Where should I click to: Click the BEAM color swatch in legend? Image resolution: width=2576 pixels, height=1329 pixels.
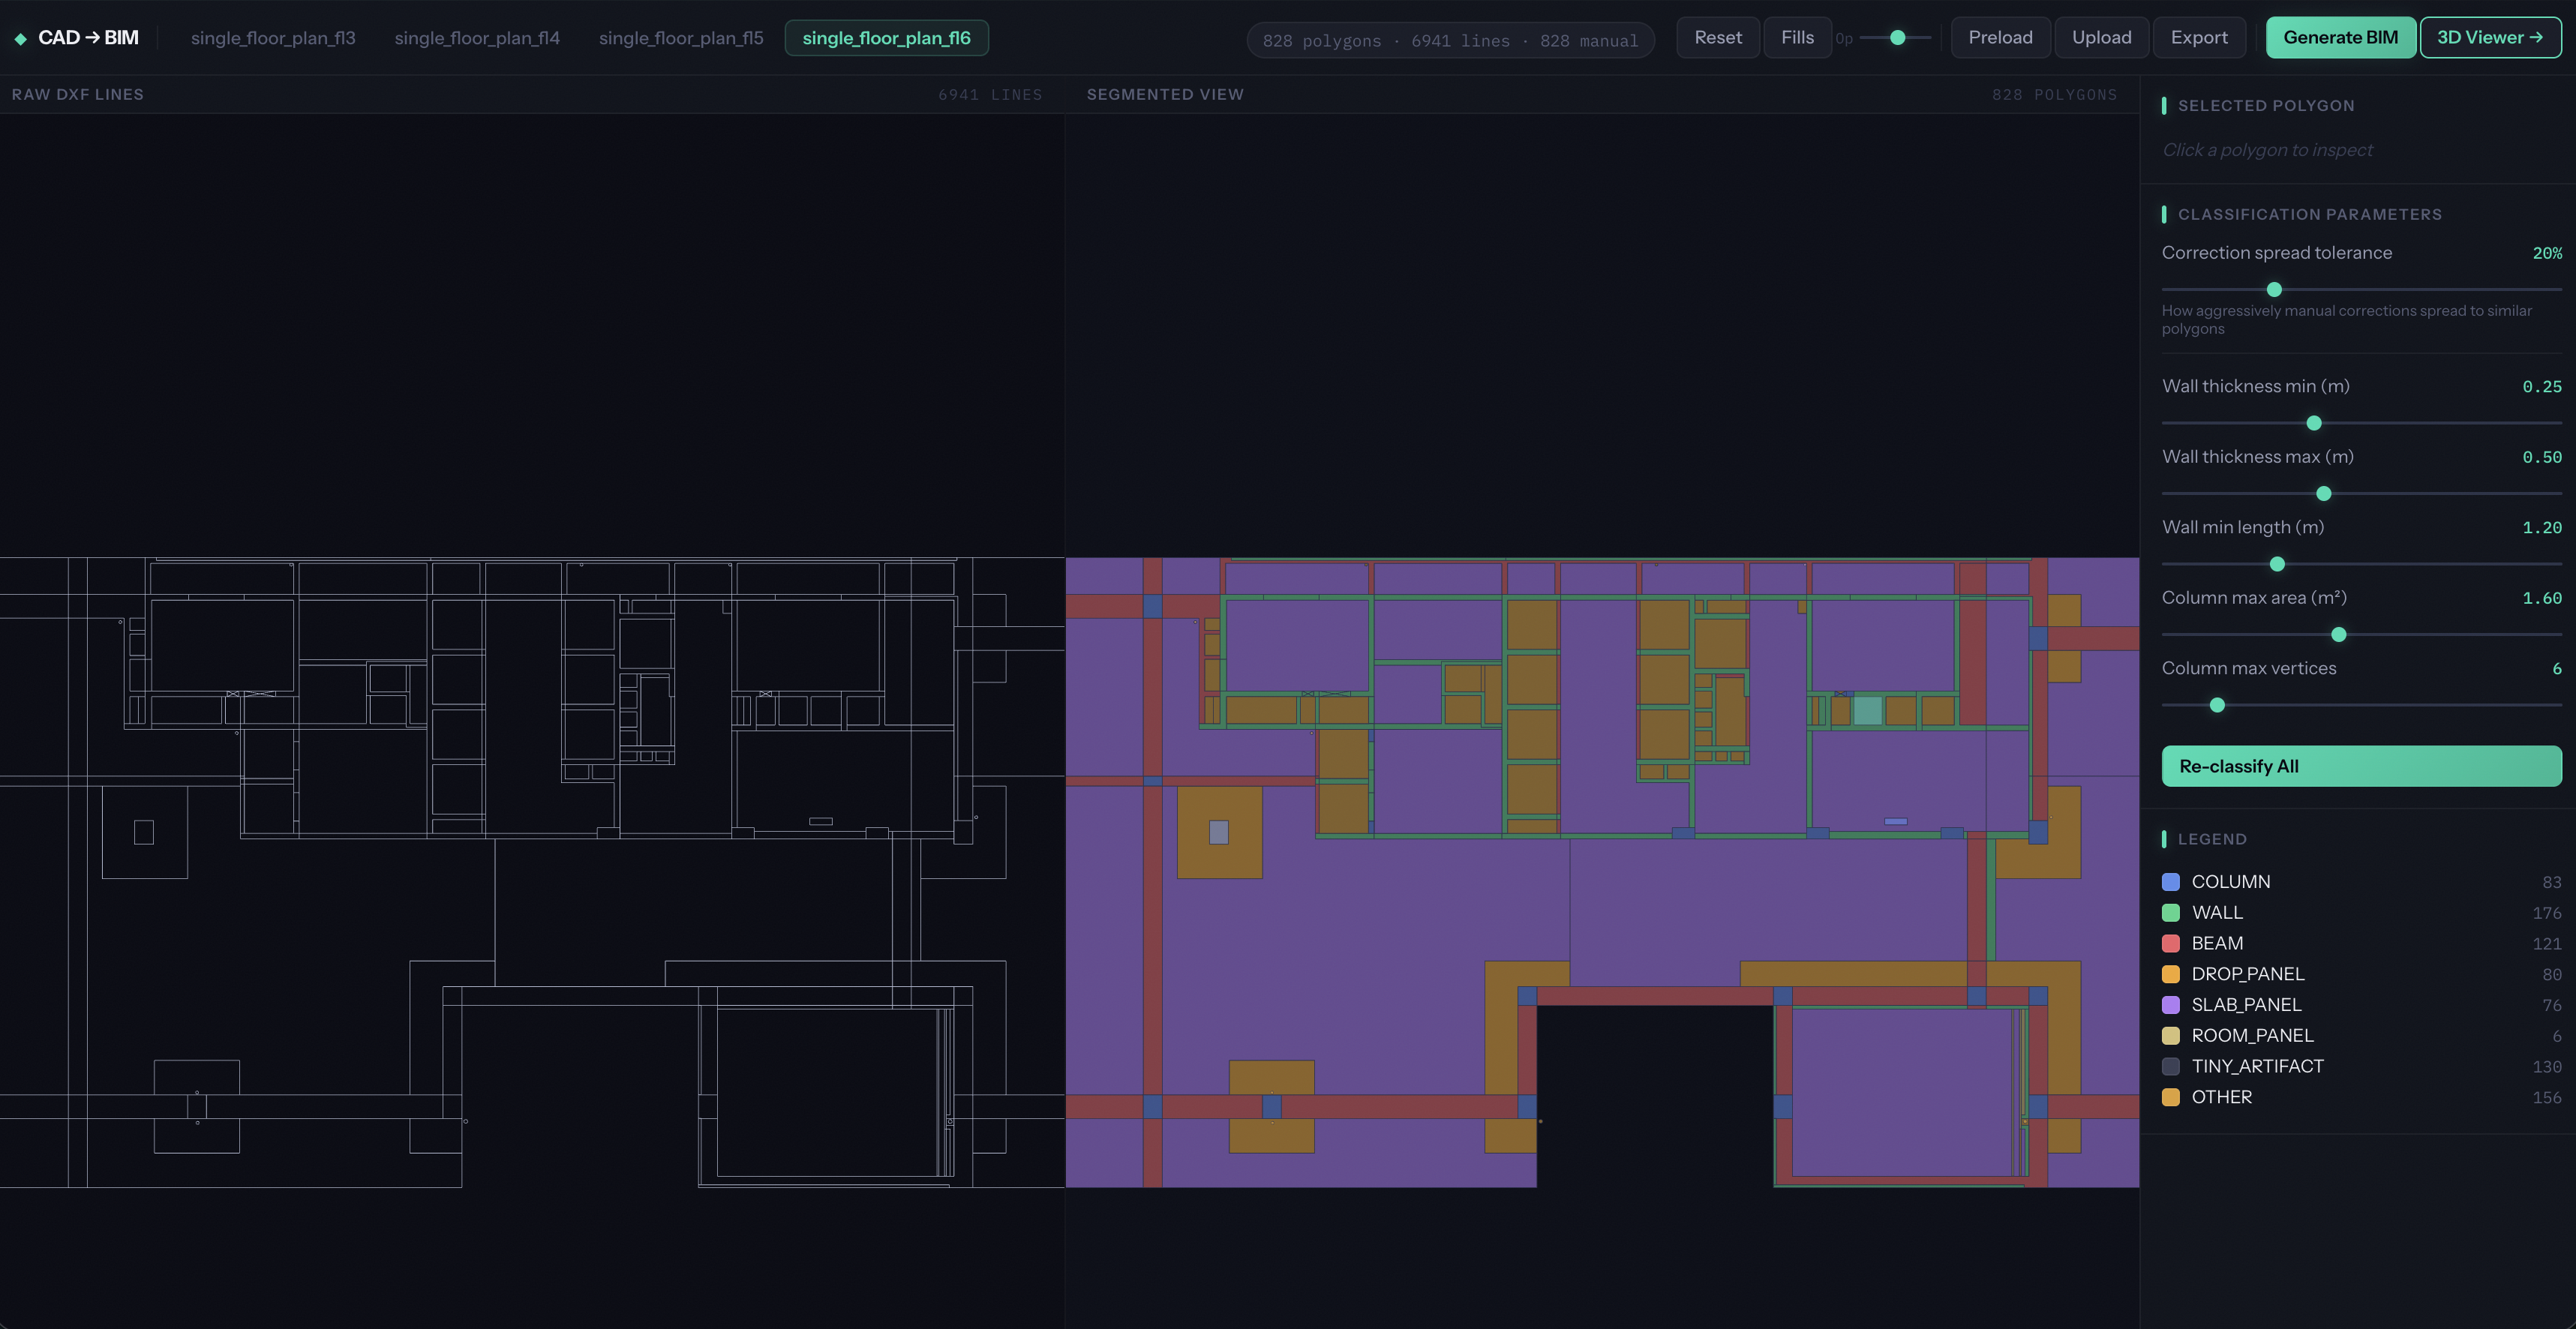pyautogui.click(x=2170, y=943)
